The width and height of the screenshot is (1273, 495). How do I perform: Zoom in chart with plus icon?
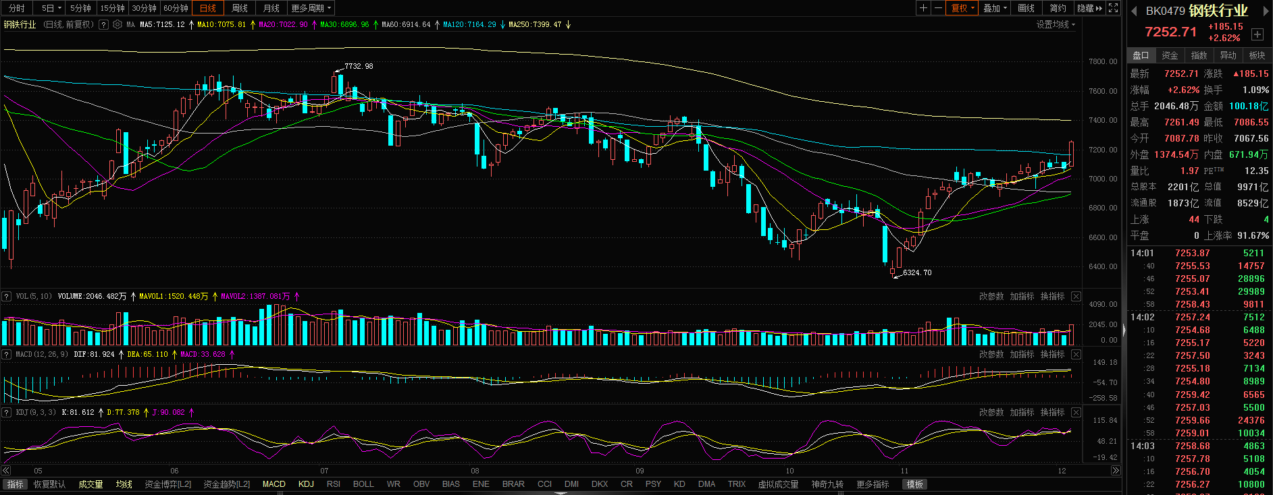click(x=923, y=8)
